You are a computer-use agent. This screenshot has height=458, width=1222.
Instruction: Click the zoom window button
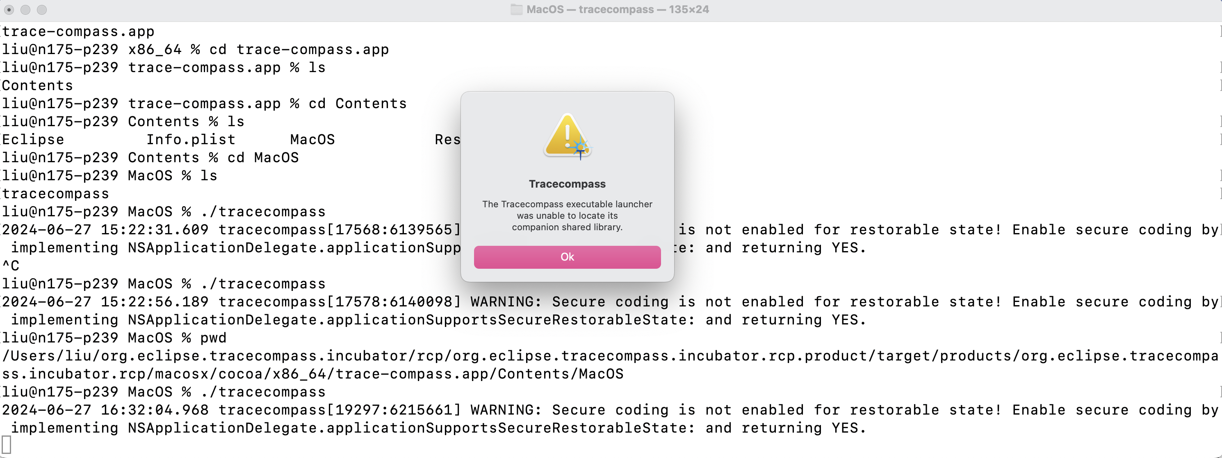(x=42, y=9)
